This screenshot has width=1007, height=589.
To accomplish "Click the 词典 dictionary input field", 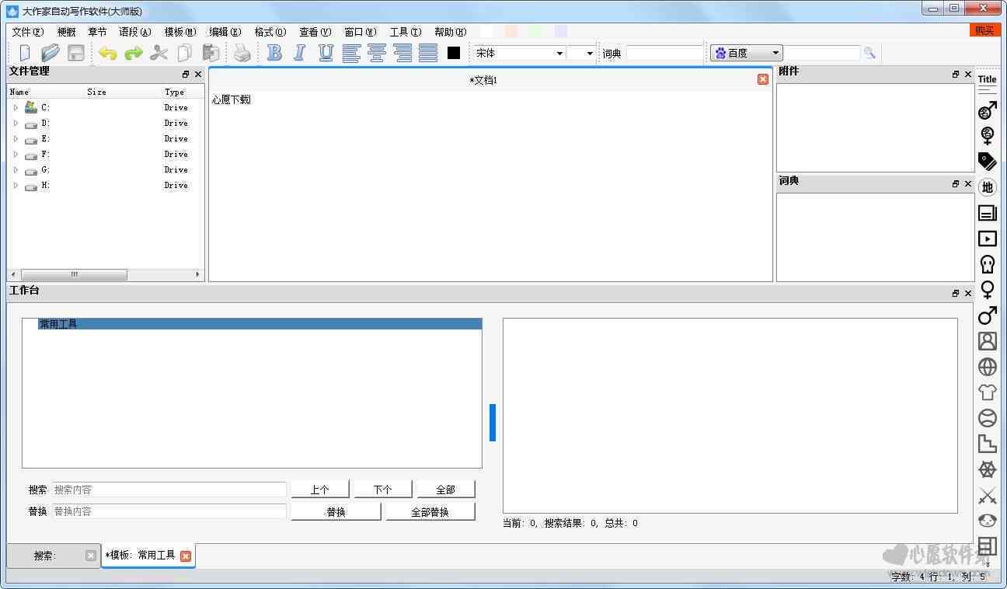I will [664, 53].
